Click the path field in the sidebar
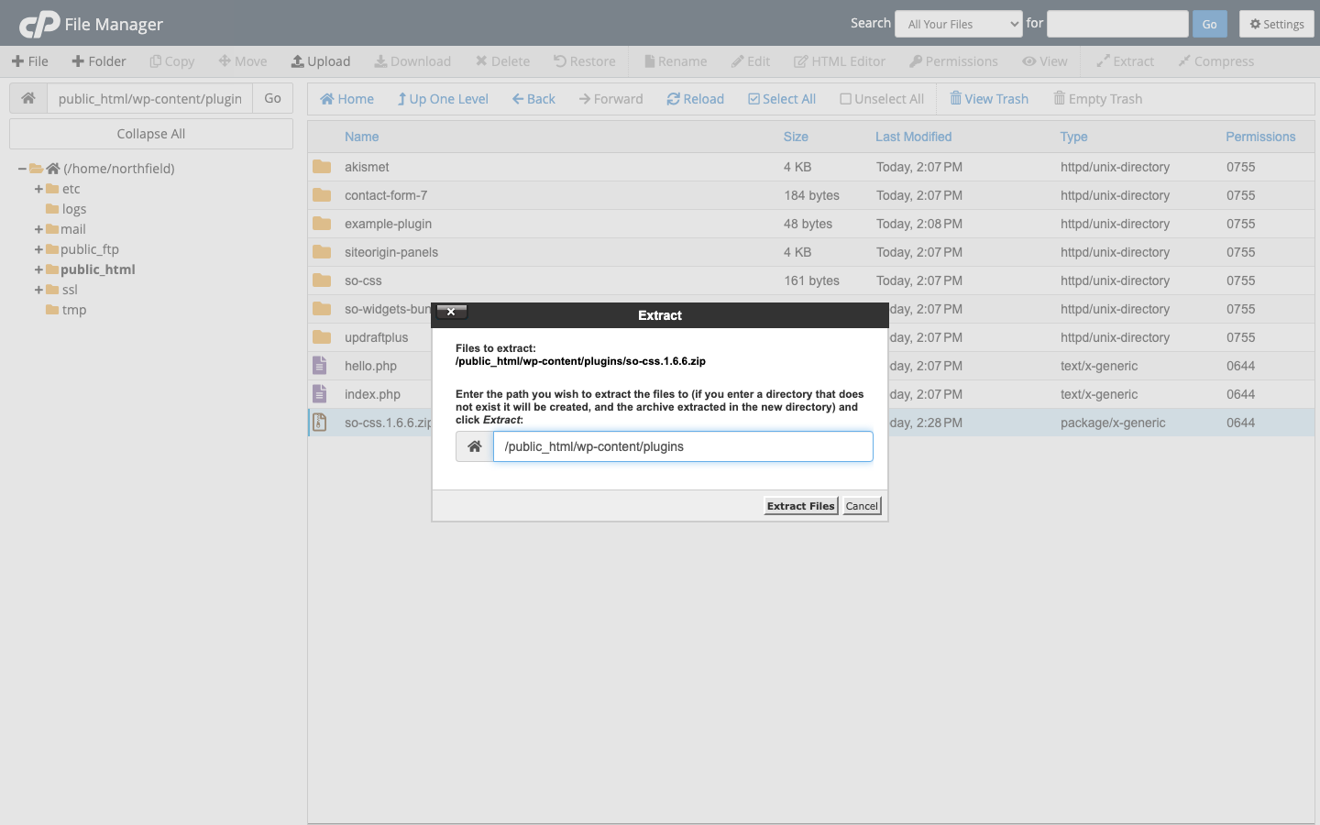The height and width of the screenshot is (825, 1320). coord(150,98)
